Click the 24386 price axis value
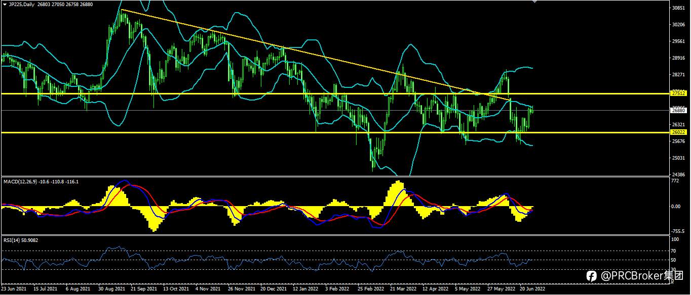691x295 pixels. 678,174
